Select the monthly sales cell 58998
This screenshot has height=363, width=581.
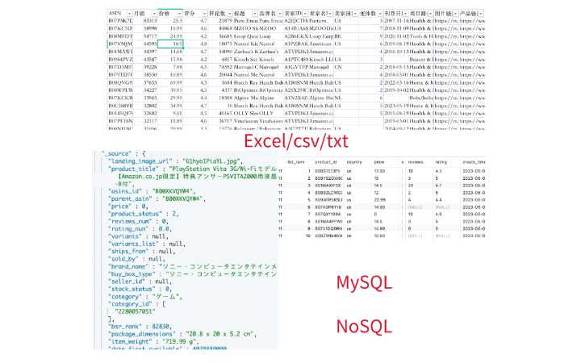tap(150, 28)
